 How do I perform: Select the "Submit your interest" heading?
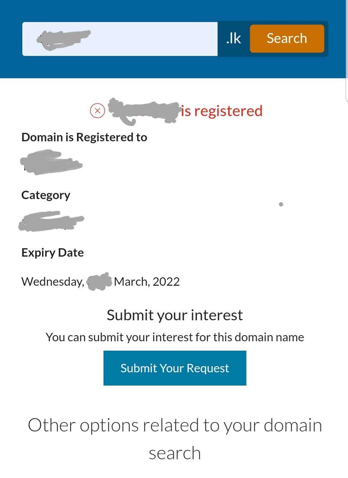pos(175,315)
